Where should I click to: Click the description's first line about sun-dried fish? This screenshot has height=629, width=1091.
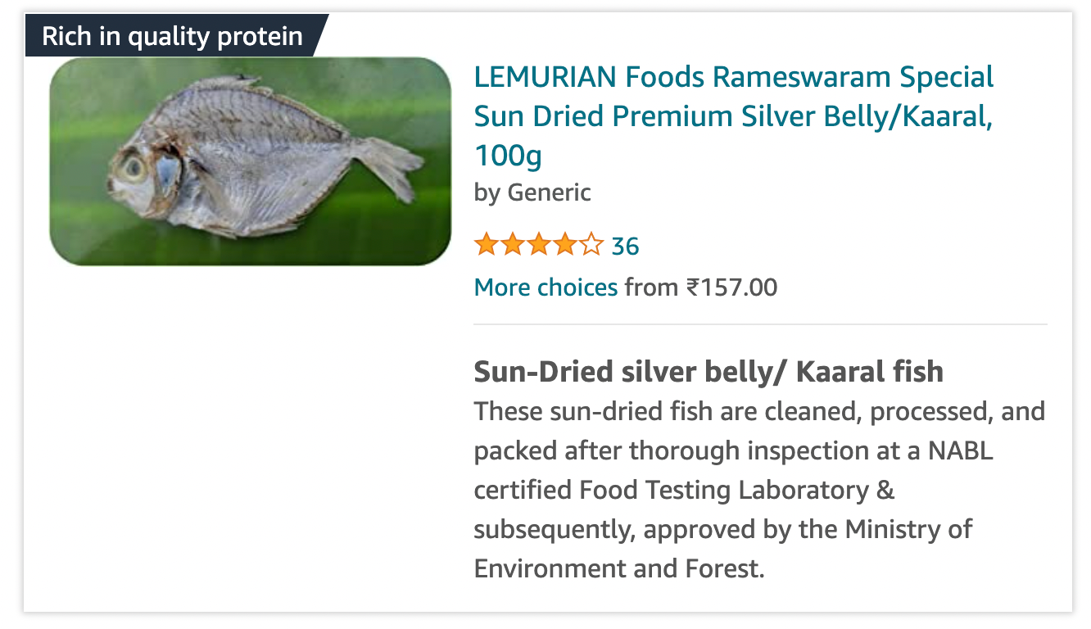pos(759,411)
